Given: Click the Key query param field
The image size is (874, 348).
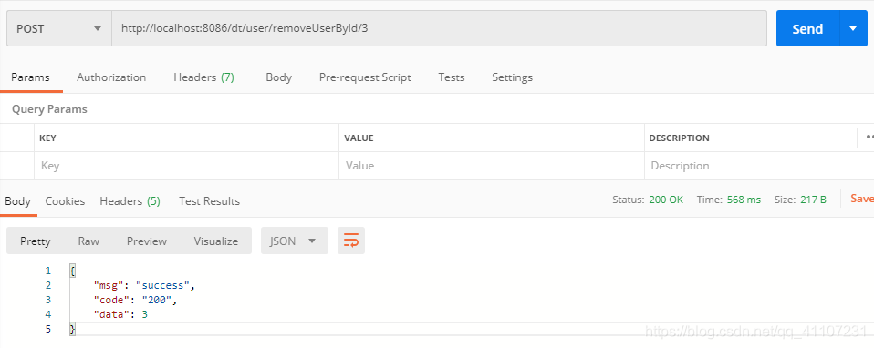Looking at the screenshot, I should coord(186,166).
